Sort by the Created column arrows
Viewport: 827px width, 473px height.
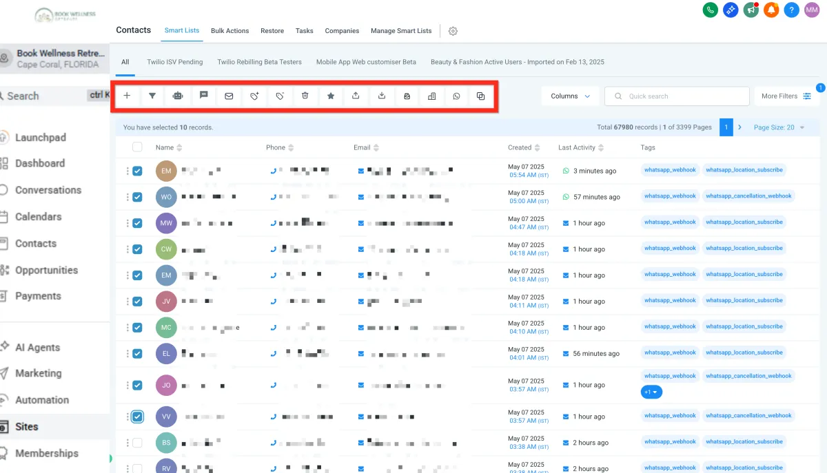(538, 147)
